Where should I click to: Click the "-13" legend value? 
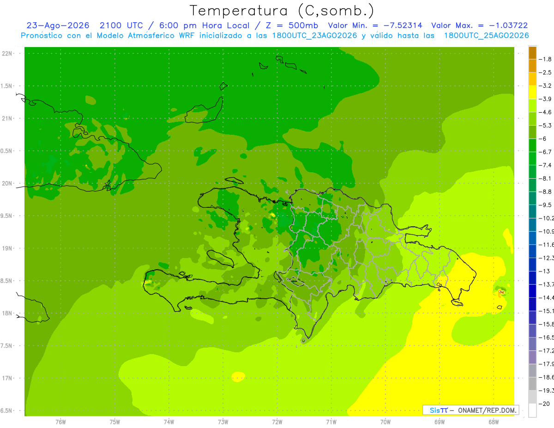click(544, 271)
